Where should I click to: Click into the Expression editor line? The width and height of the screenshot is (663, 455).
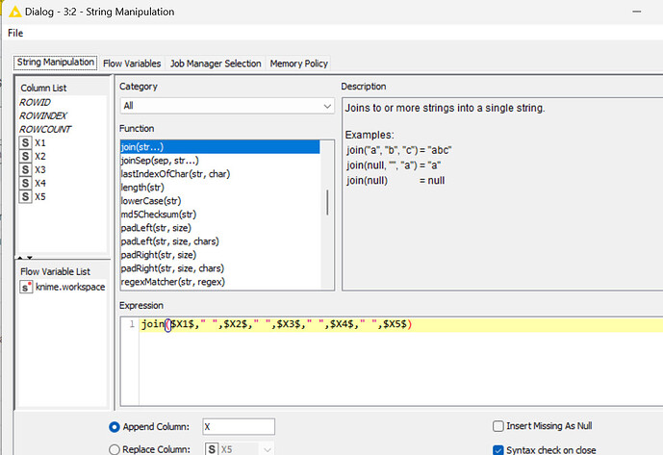(401, 324)
